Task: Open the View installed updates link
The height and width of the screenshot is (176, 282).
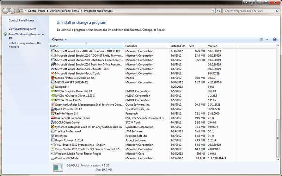Action: click(x=23, y=29)
